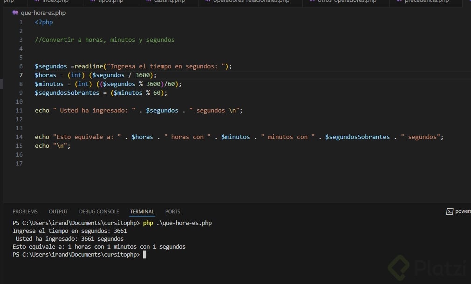This screenshot has height=284, width=471.
Task: Click the terminal cursor at the last prompt
Action: tap(144, 255)
